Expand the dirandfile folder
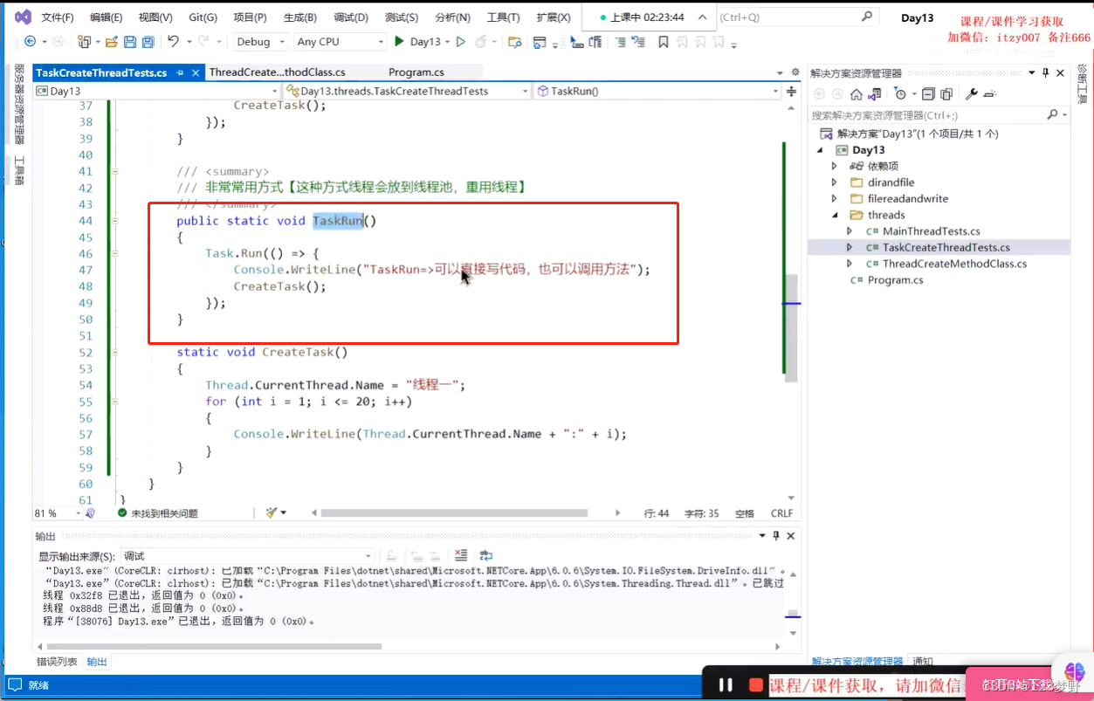The width and height of the screenshot is (1094, 701). [x=834, y=182]
